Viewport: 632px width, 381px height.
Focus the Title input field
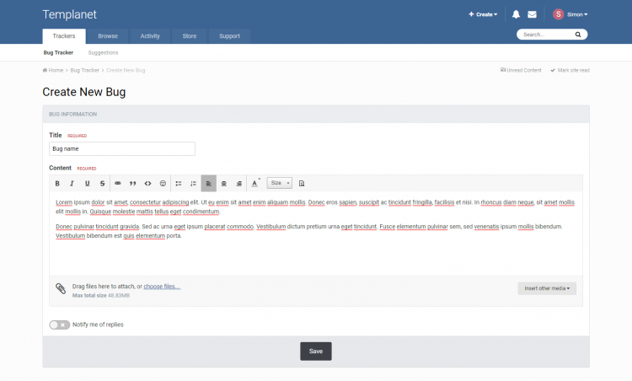pyautogui.click(x=122, y=148)
